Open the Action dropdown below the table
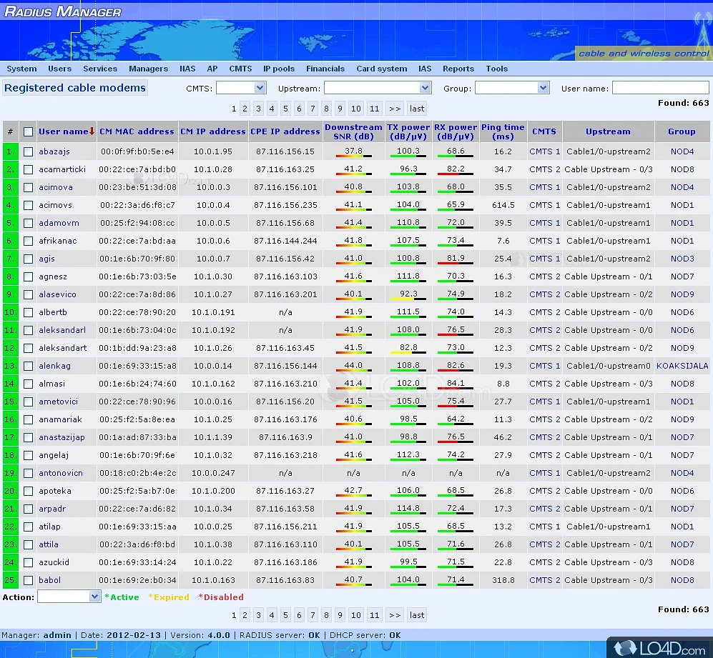The width and height of the screenshot is (713, 658). 69,596
